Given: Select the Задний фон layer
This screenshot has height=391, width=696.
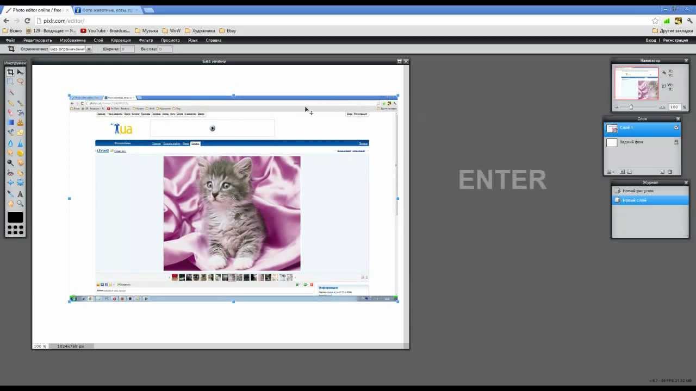Looking at the screenshot, I should [642, 142].
